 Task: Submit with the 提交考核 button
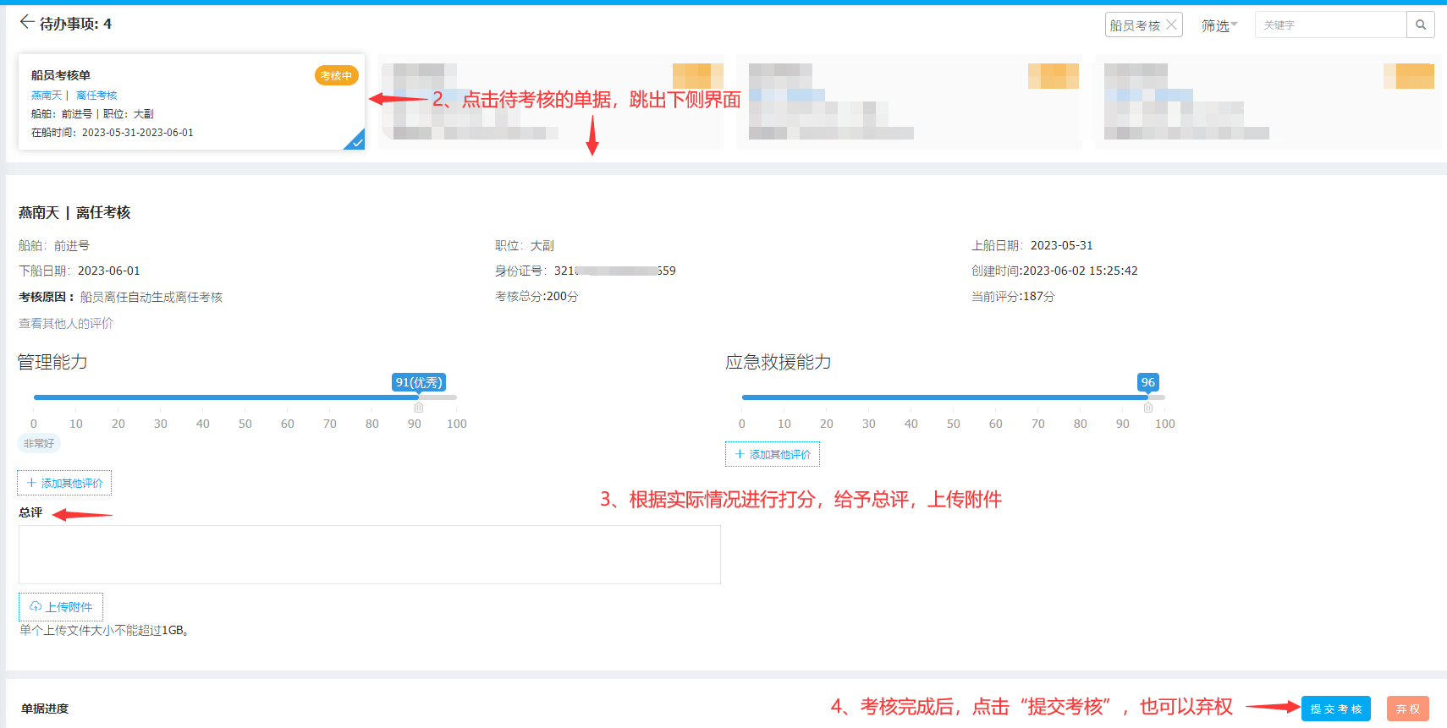(1336, 709)
